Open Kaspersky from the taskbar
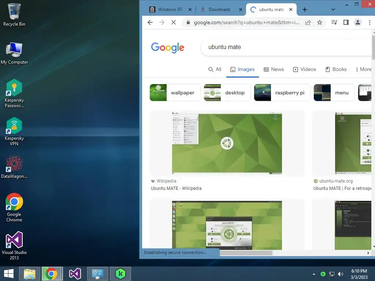Viewport: 375px width, 281px height. pyautogui.click(x=120, y=274)
